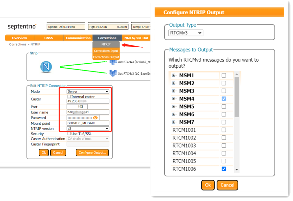Image resolution: width=293 pixels, height=201 pixels.
Task: Check the MSM2 message checkbox
Action: (x=224, y=83)
